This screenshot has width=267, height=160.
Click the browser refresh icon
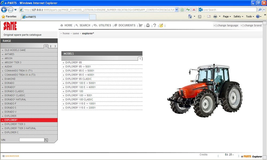pyautogui.click(x=188, y=10)
